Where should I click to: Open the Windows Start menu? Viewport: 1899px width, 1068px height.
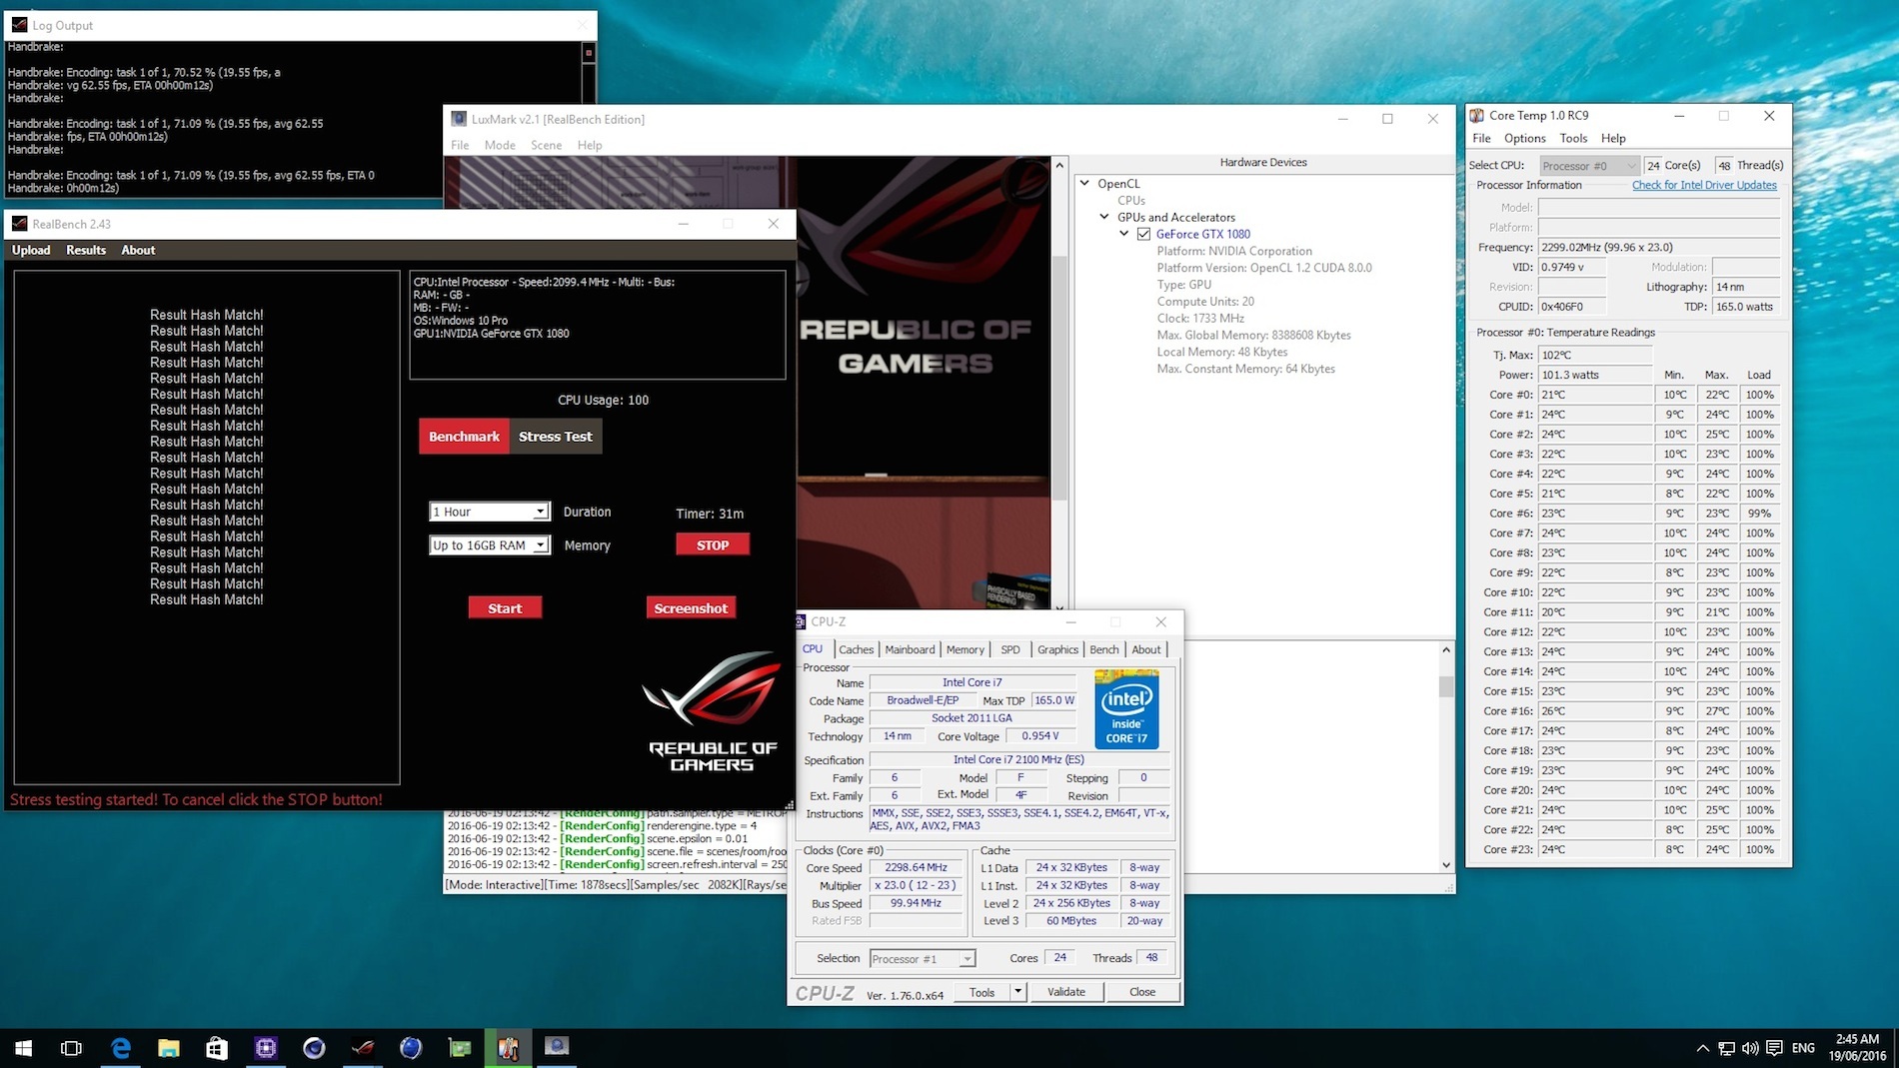(23, 1047)
